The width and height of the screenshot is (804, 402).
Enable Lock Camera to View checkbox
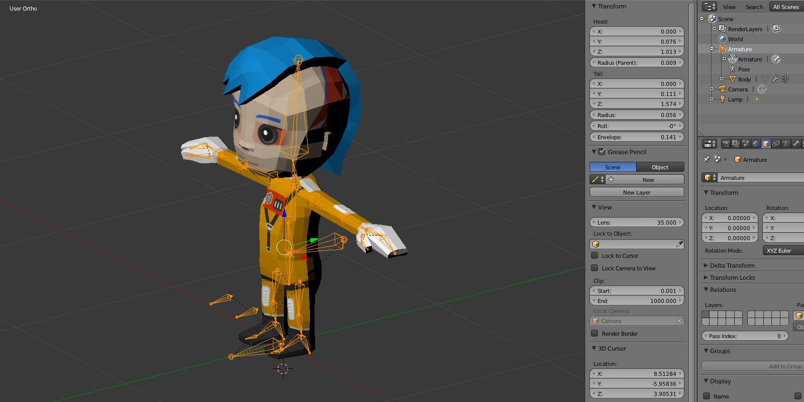594,268
